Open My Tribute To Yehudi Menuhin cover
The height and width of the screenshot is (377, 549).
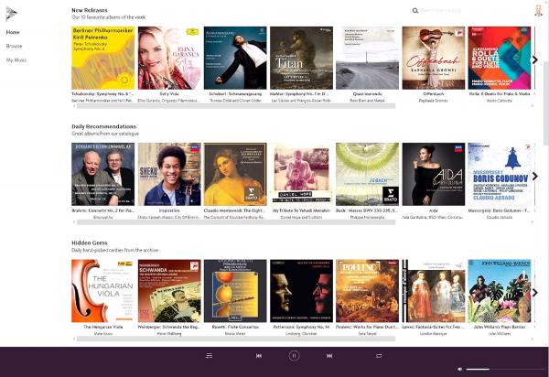[x=301, y=174]
